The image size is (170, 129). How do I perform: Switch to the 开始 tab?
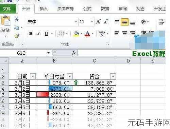tap(26, 8)
